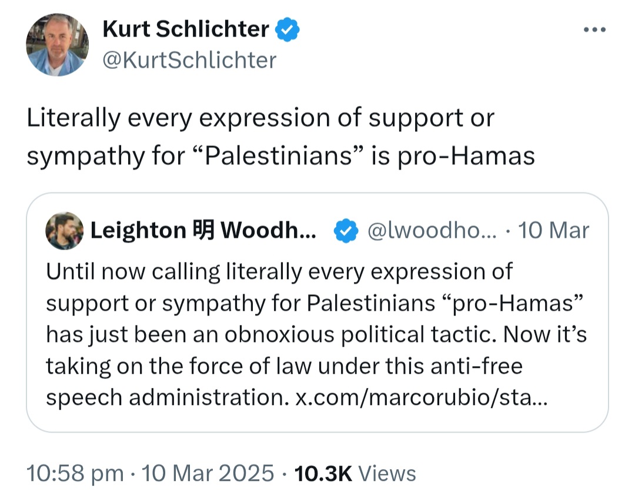Click the "Leighton 明 Woodh..." author name

pyautogui.click(x=203, y=231)
